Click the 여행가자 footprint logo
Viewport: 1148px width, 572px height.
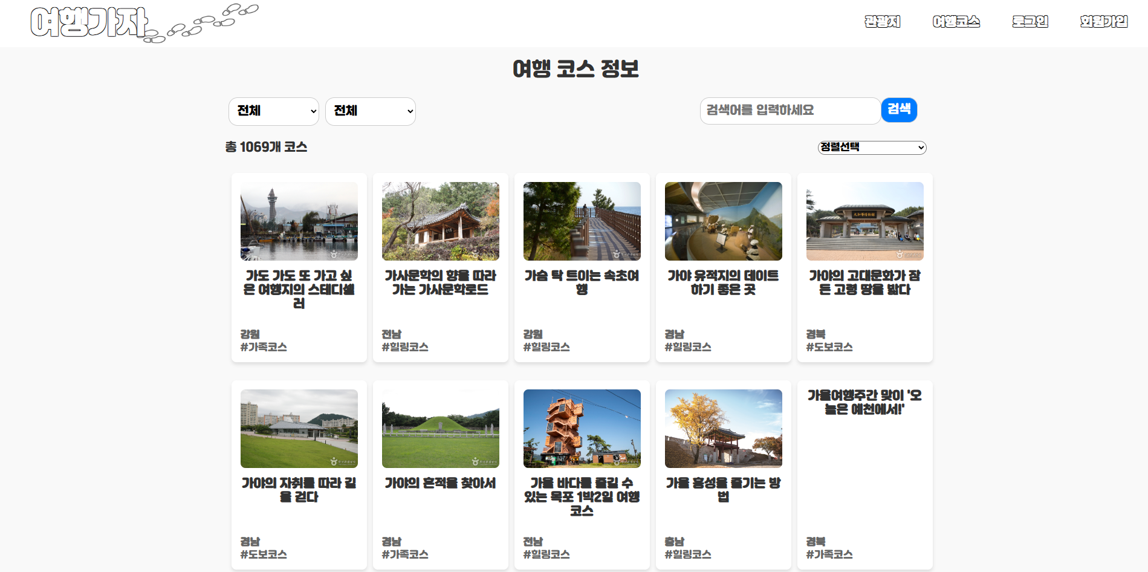pyautogui.click(x=144, y=23)
